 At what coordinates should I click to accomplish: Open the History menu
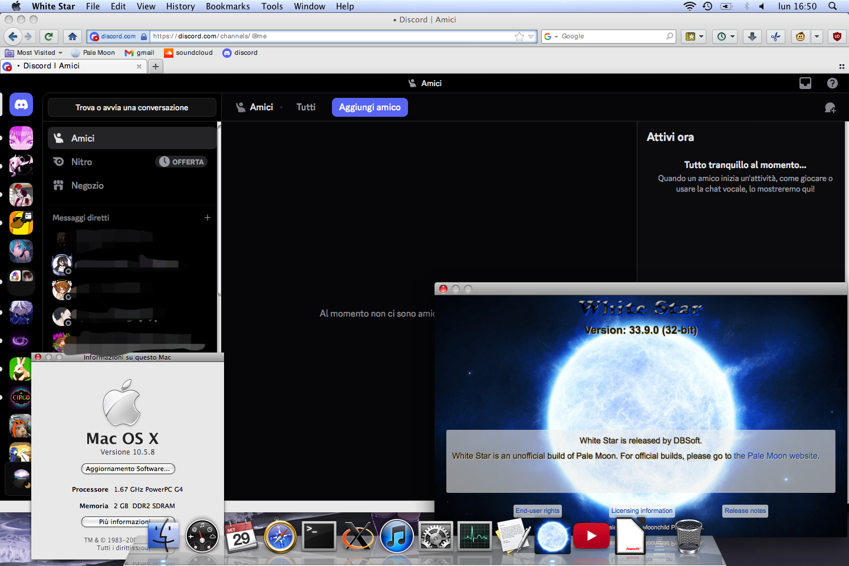pos(180,6)
